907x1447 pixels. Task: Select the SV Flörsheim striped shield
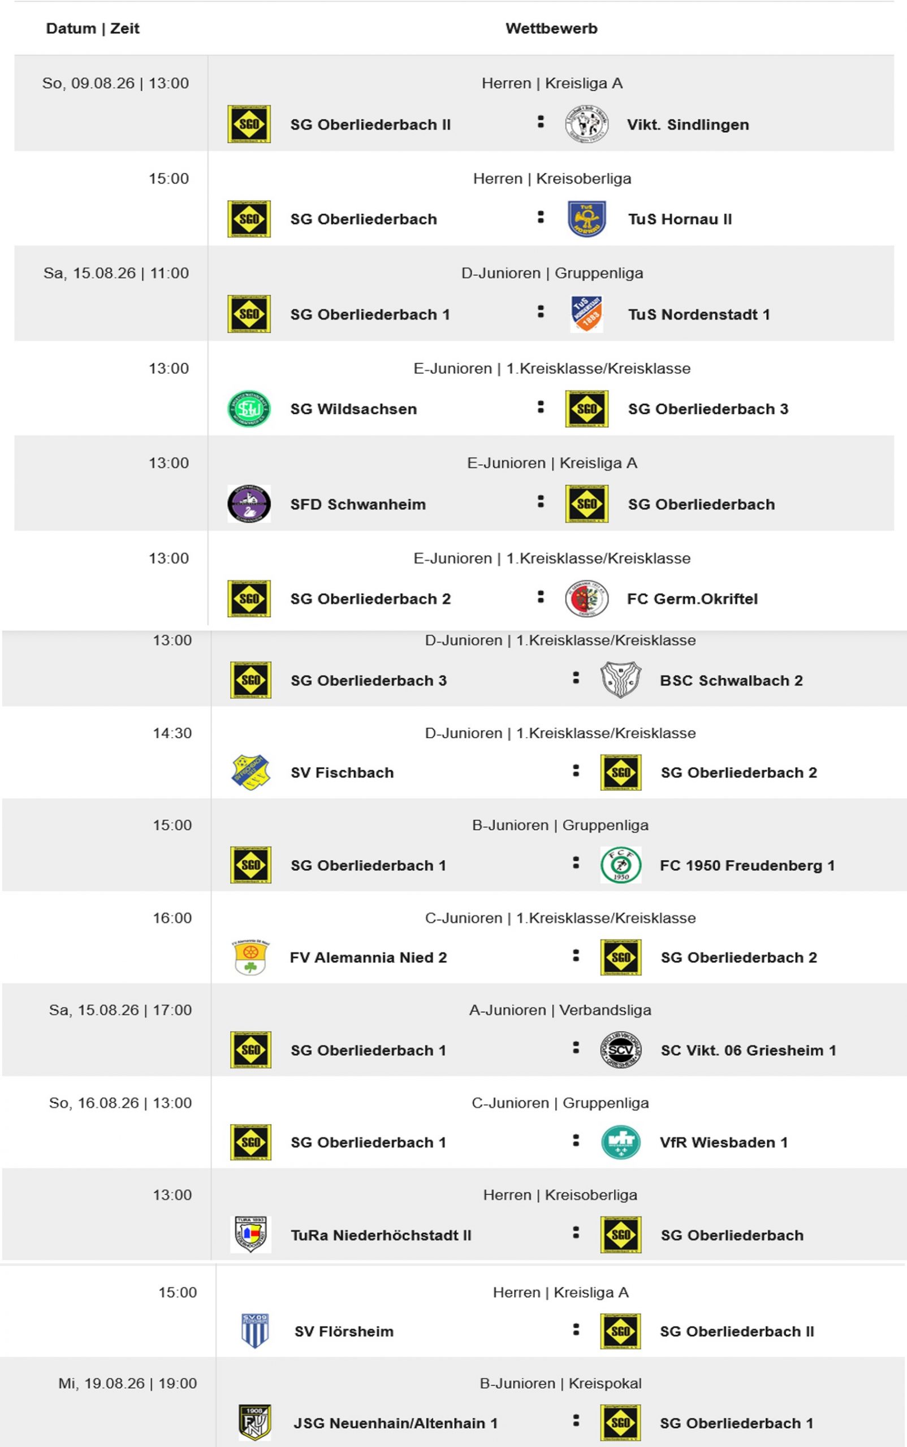(255, 1331)
